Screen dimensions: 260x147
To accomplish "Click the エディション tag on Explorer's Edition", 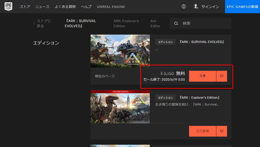I will tap(165, 98).
